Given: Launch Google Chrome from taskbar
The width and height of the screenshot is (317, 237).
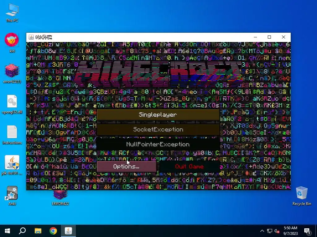Looking at the screenshot, I should pyautogui.click(x=53, y=231).
